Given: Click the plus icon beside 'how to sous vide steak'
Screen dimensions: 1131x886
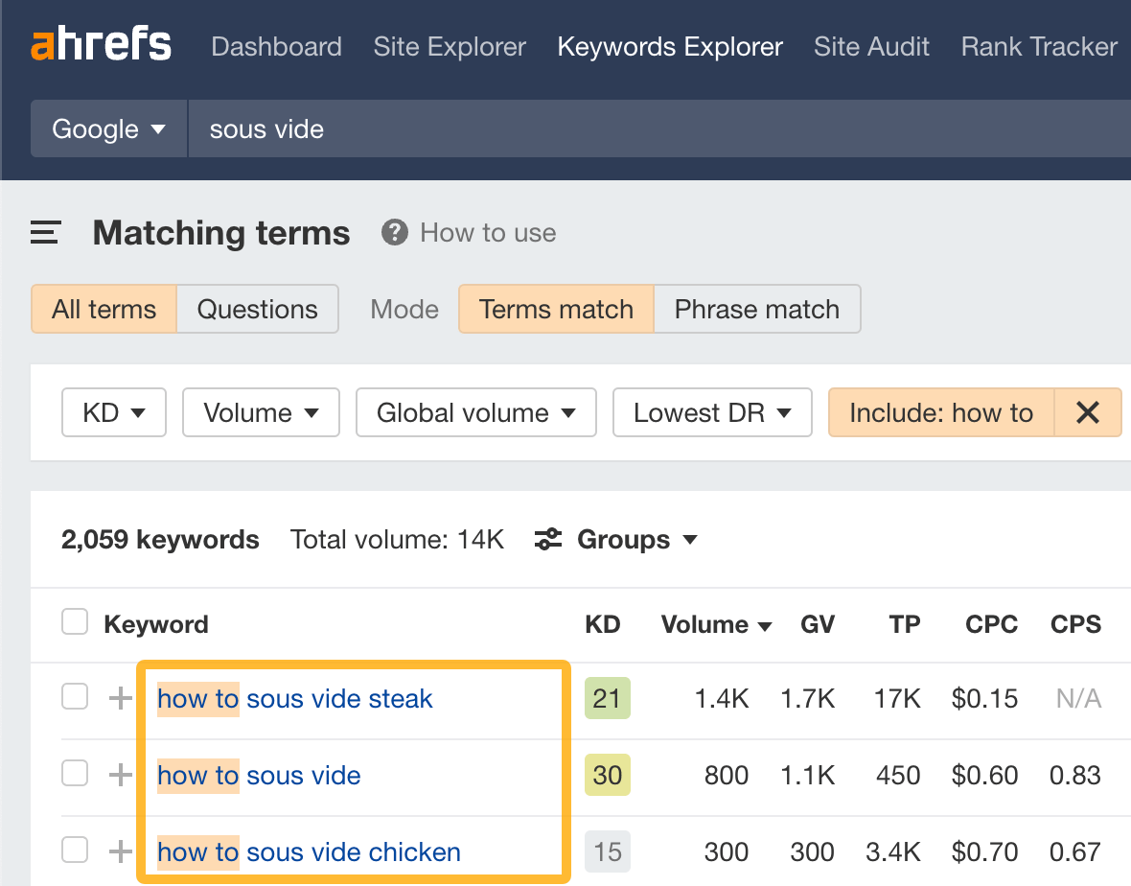Looking at the screenshot, I should click(x=119, y=699).
